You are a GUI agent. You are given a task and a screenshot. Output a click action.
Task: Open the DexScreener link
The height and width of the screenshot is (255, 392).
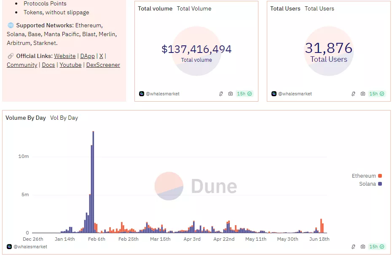point(103,65)
